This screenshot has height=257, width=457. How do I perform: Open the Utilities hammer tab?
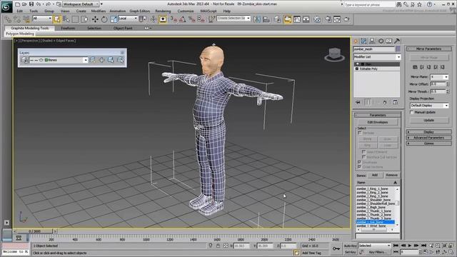[x=397, y=41]
